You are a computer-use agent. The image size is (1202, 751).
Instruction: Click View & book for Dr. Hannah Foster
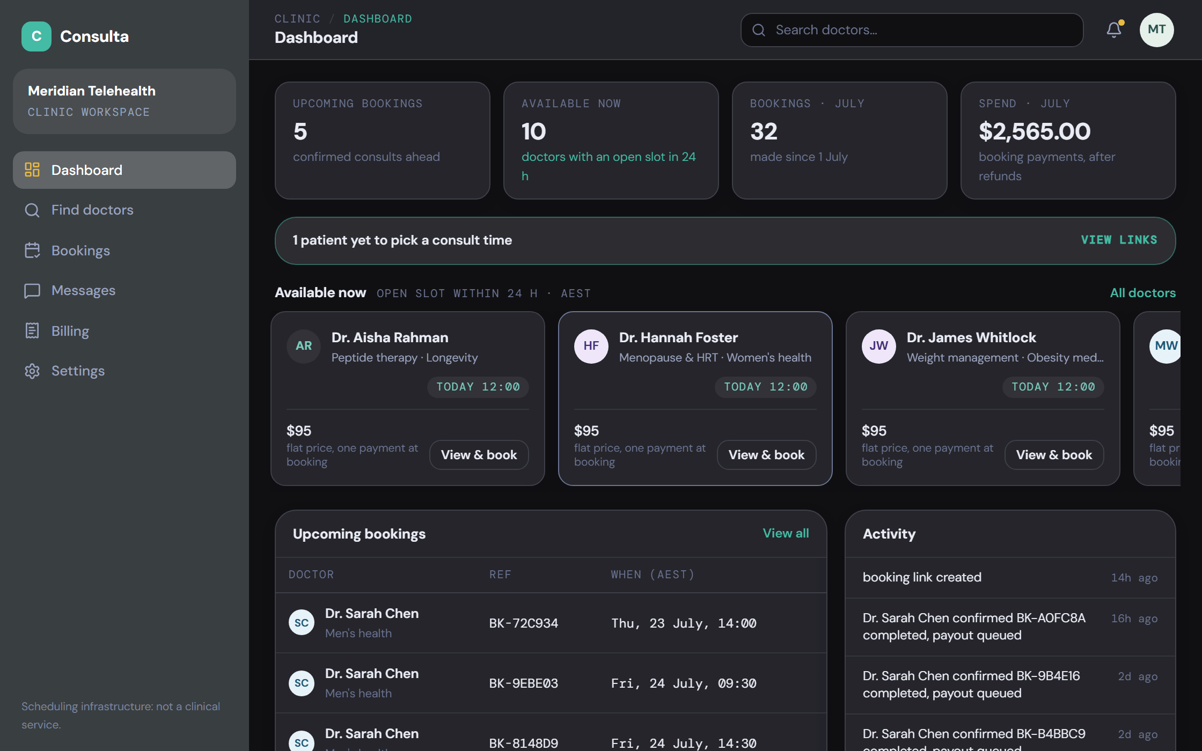(767, 455)
